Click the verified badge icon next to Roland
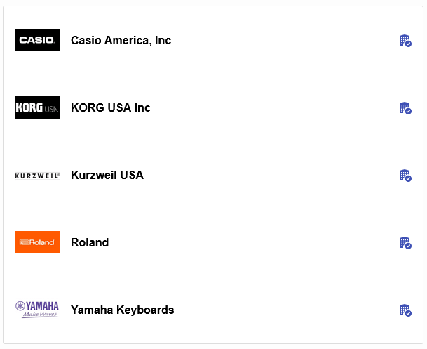 pos(405,243)
